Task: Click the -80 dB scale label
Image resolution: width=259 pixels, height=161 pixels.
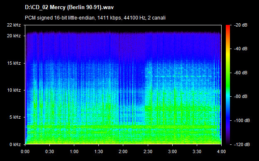Action: [241, 96]
